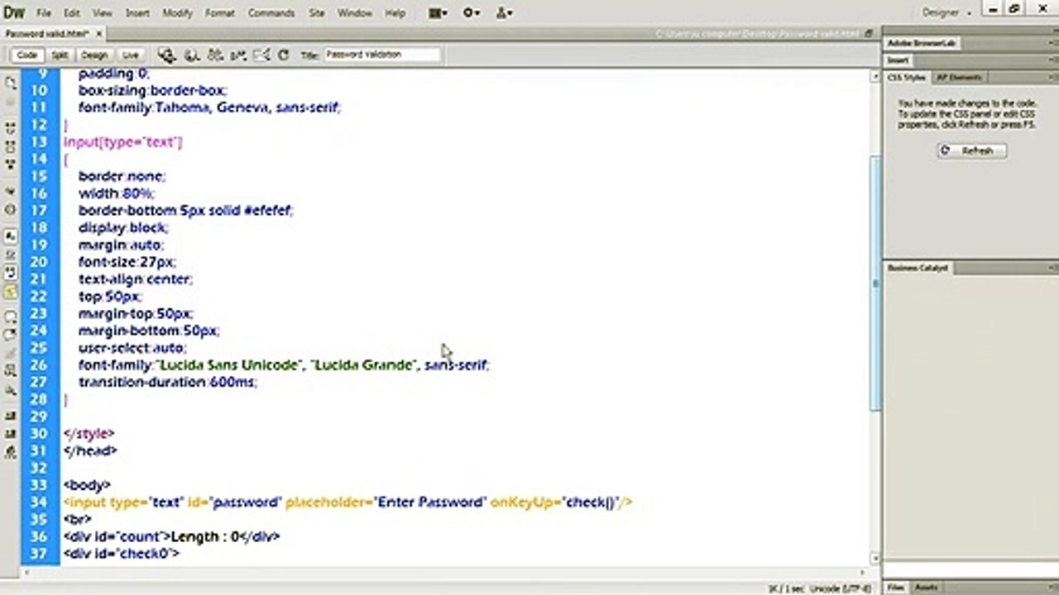
Task: Click the Collapse Selection icon
Action: 11,147
